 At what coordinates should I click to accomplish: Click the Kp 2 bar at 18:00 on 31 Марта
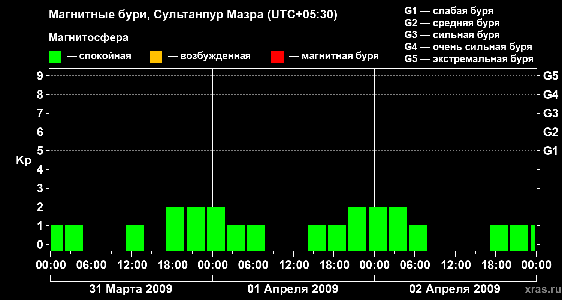click(175, 228)
